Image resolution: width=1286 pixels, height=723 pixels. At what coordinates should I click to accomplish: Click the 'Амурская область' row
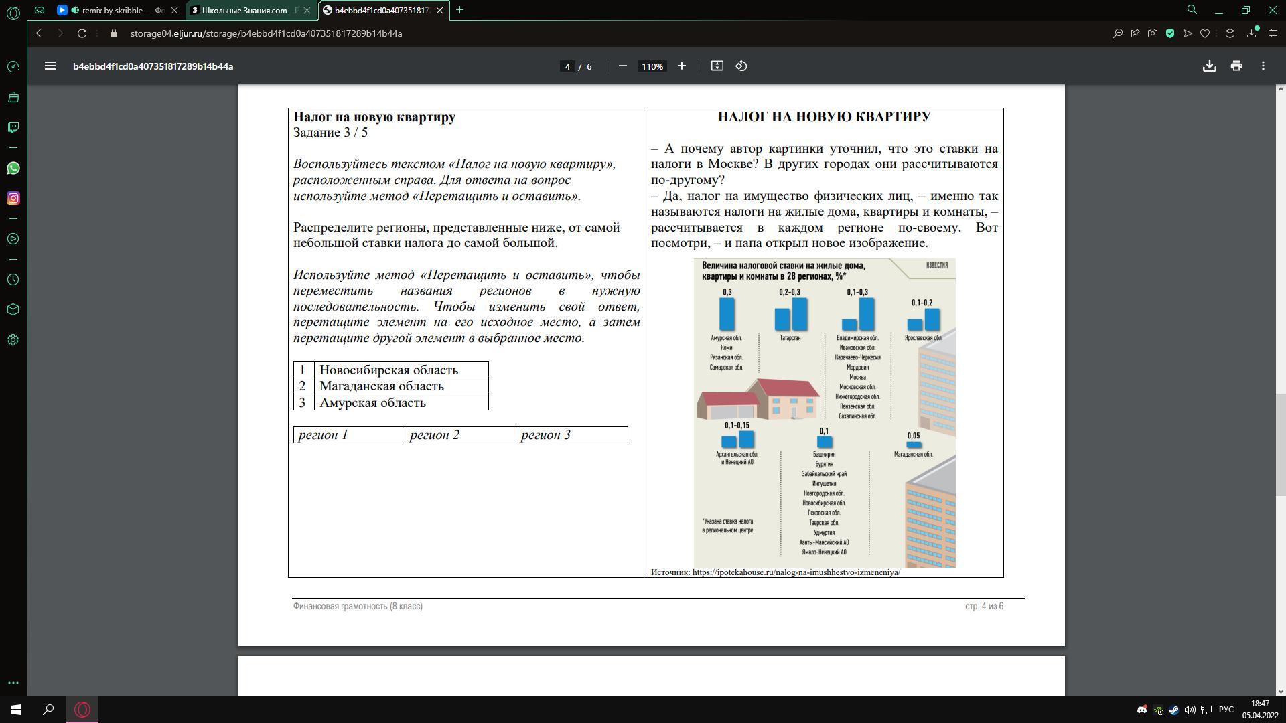click(x=391, y=402)
